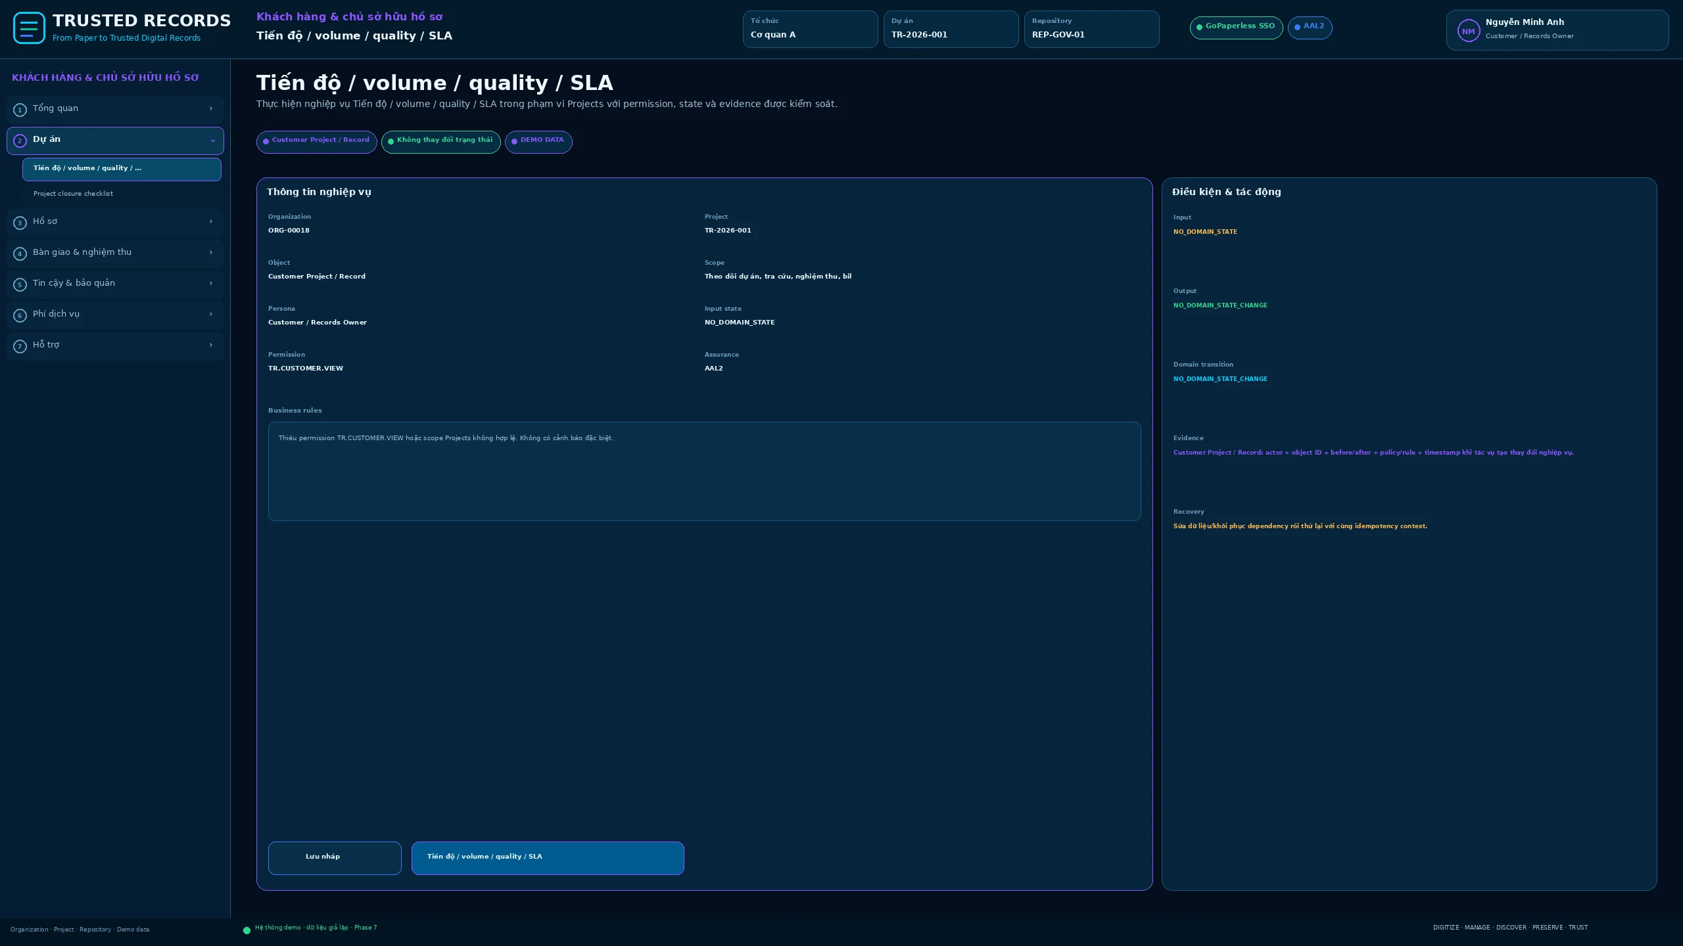Screen dimensions: 1683x946
Task: Click the TR.CUSTOMER.VIEW permission value
Action: pos(306,369)
